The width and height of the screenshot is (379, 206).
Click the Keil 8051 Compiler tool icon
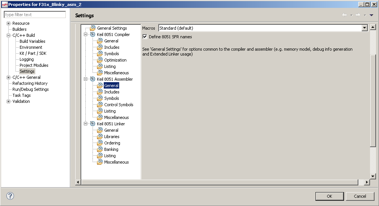point(92,35)
